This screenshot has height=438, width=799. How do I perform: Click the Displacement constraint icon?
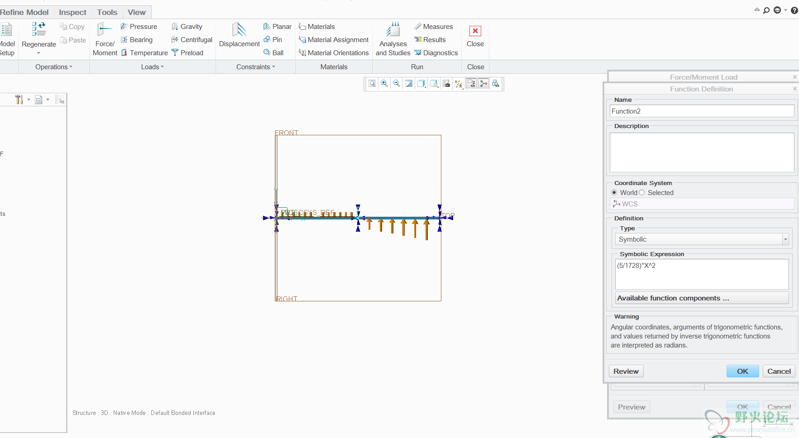pos(239,35)
